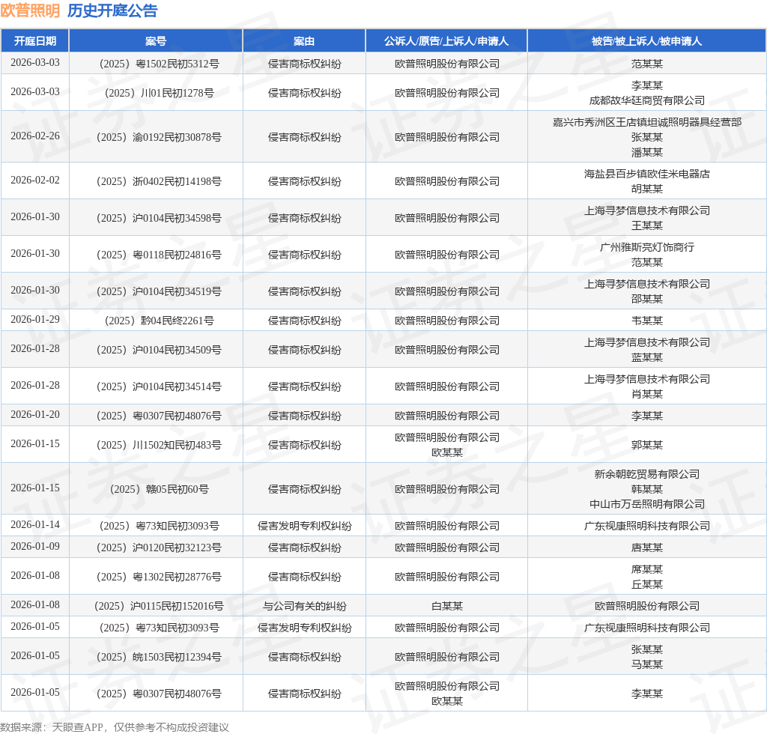This screenshot has height=734, width=767.
Task: Select case number (2025)渝0192民初30878号
Action: (x=159, y=137)
